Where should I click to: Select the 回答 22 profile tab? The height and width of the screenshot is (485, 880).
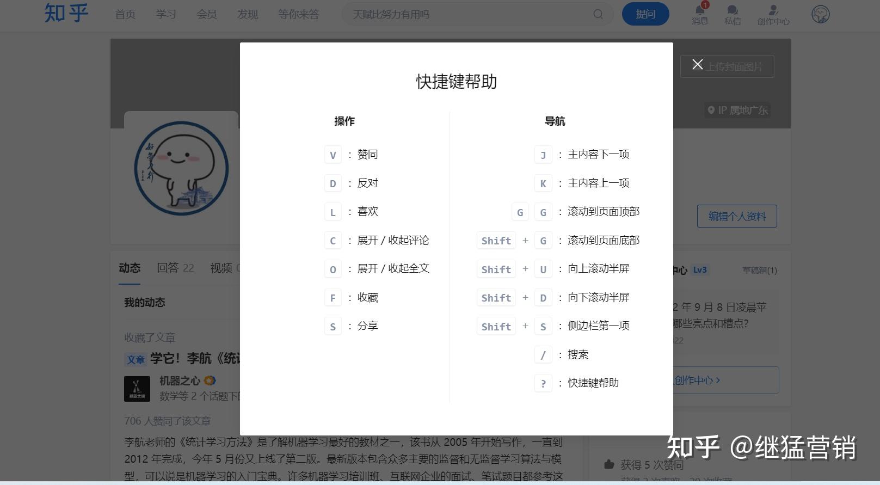click(x=175, y=268)
